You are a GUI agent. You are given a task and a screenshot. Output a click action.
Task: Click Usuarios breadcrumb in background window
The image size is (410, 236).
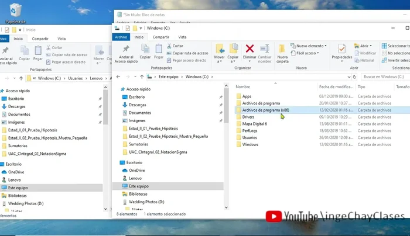coord(76,78)
